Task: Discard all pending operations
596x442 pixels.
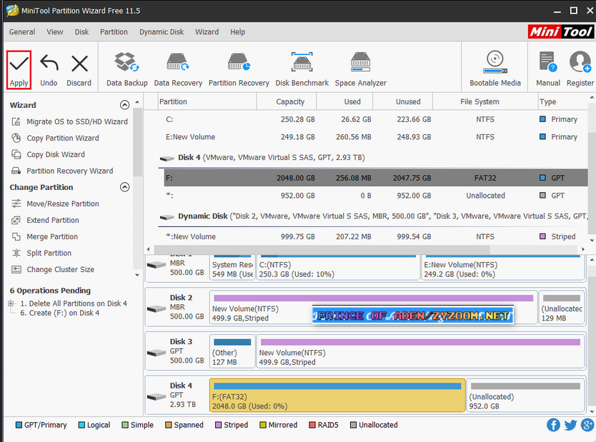Action: (x=79, y=70)
